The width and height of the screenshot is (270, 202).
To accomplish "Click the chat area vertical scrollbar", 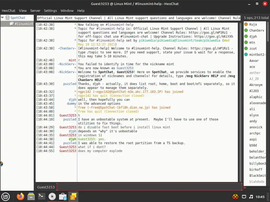I will point(240,102).
